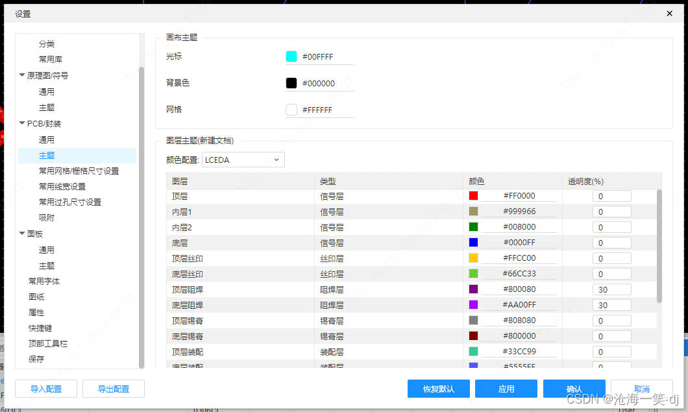The height and width of the screenshot is (412, 688).
Task: Select 常用库 in the settings tree
Action: click(x=51, y=59)
